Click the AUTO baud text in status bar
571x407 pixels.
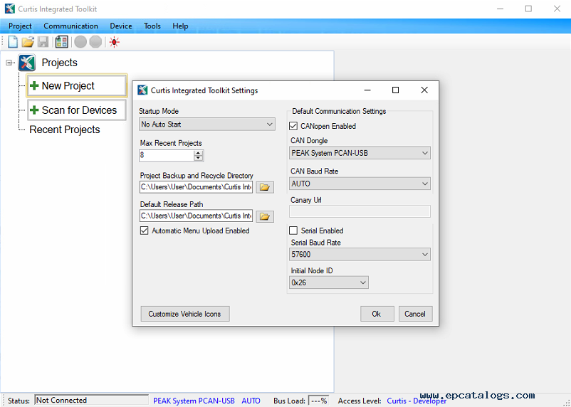pos(251,401)
